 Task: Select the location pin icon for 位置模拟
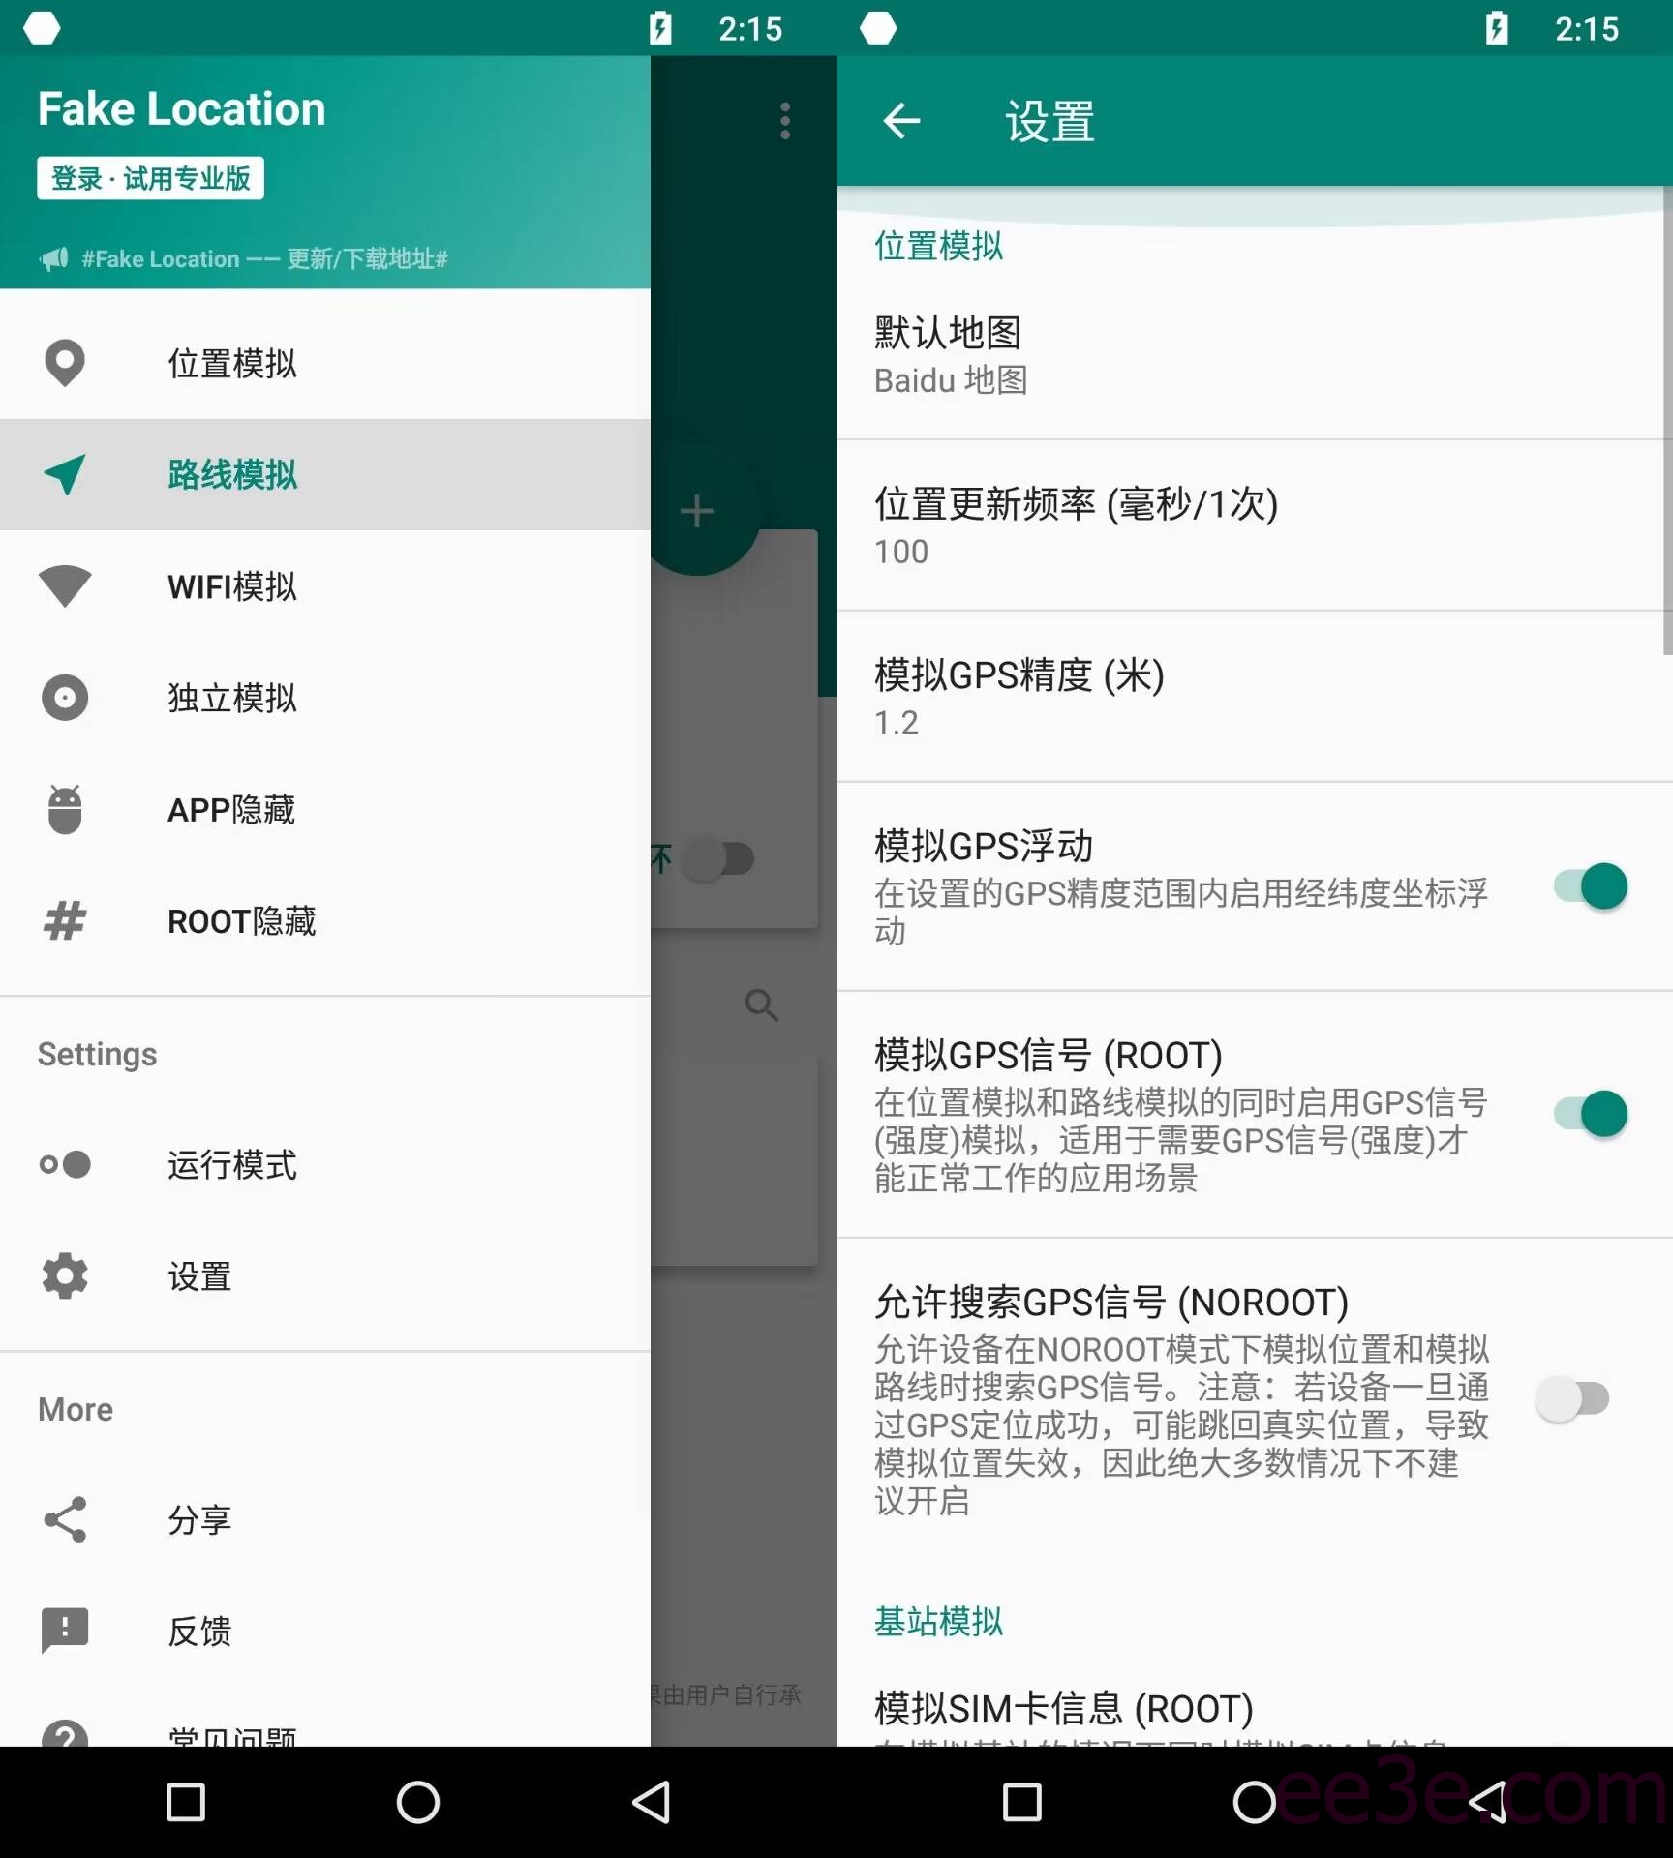(64, 363)
